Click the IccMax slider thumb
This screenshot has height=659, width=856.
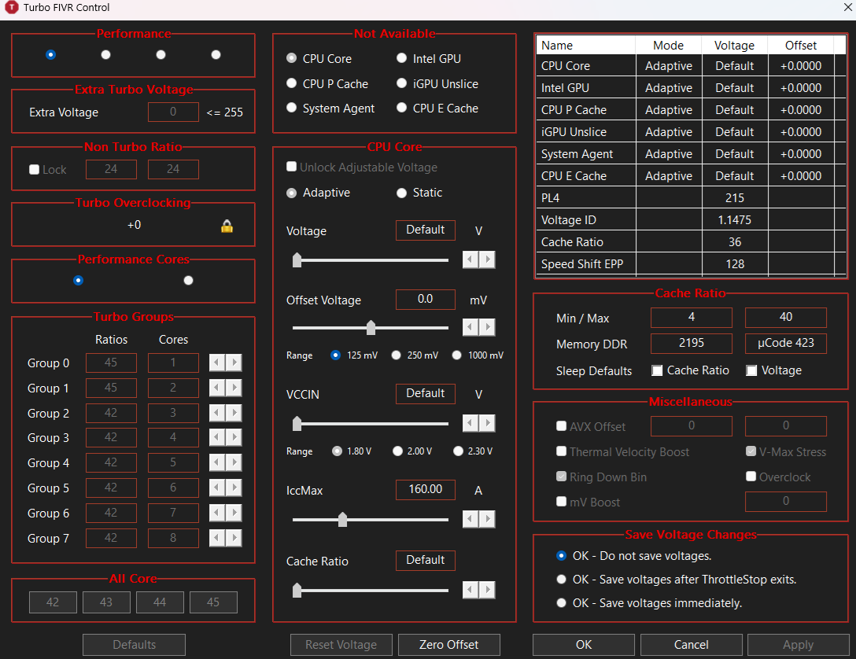(343, 519)
